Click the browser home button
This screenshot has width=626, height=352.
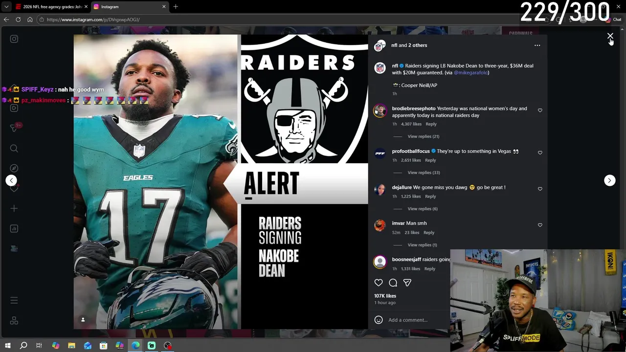pyautogui.click(x=30, y=20)
